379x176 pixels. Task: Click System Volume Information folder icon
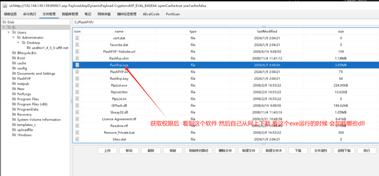click(x=14, y=120)
